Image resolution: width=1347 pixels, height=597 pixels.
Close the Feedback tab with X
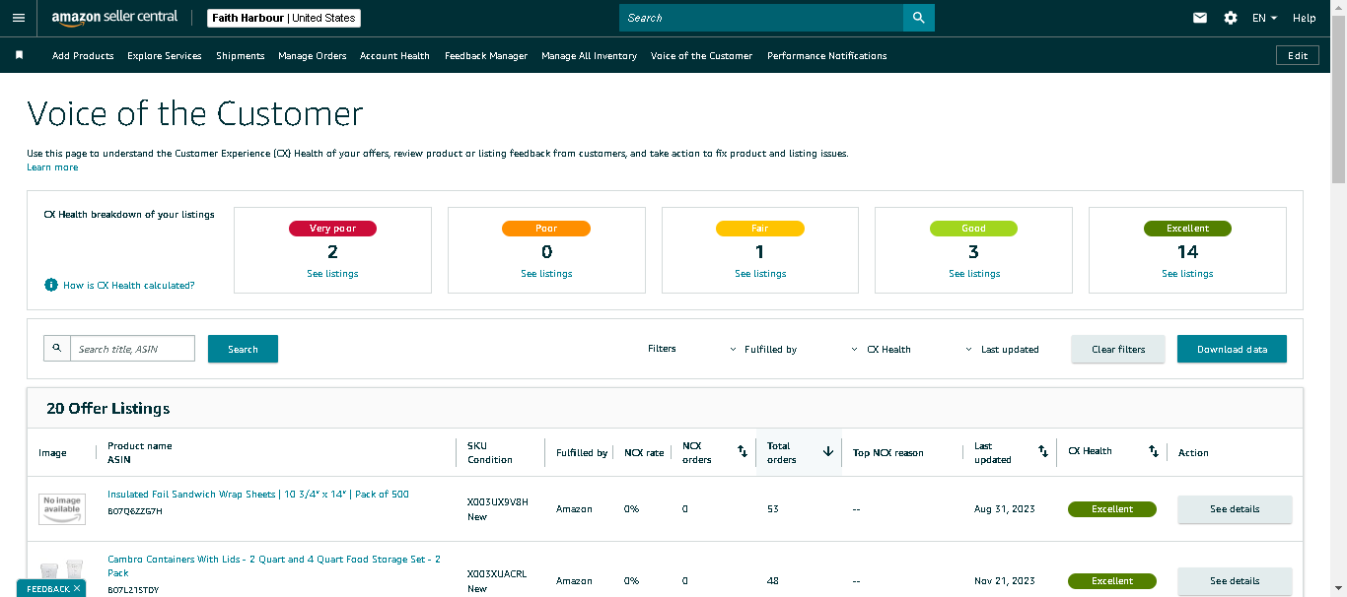77,588
